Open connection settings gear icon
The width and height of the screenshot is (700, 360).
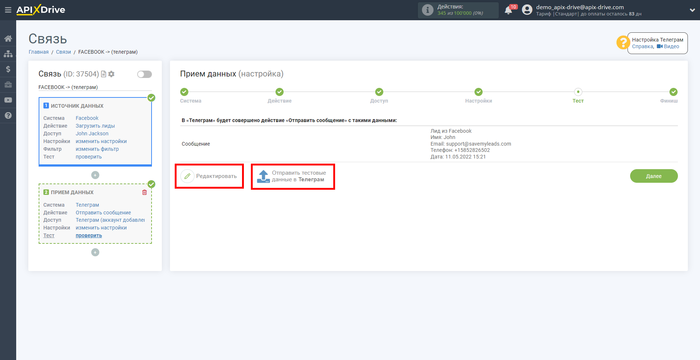pos(111,74)
